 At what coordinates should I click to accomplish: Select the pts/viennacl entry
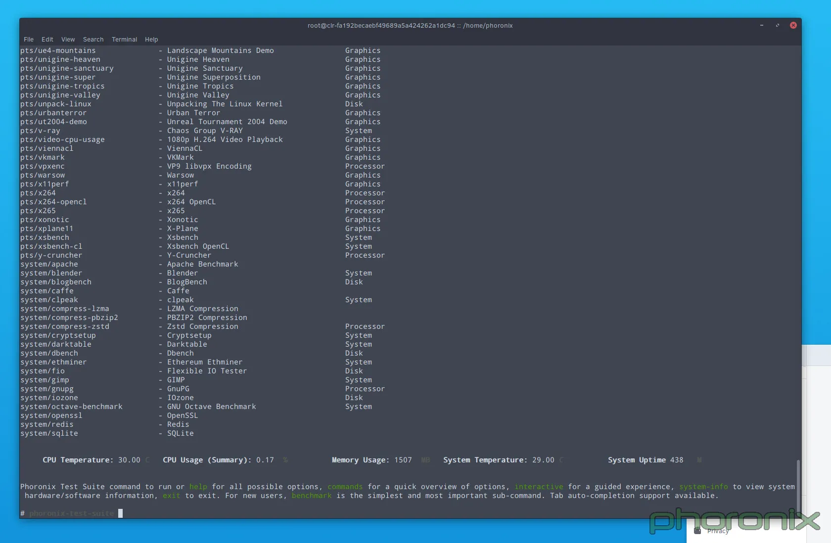click(x=47, y=148)
